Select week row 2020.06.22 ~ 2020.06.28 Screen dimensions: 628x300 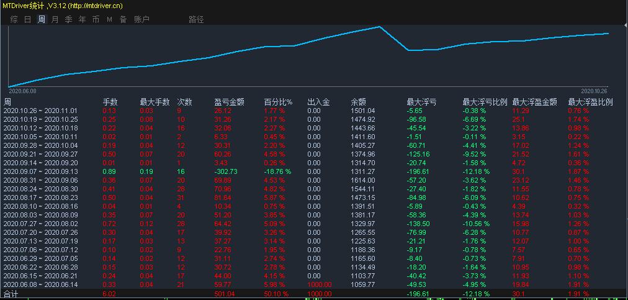[314, 267]
